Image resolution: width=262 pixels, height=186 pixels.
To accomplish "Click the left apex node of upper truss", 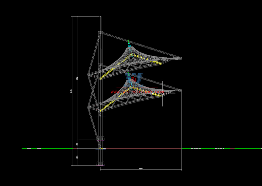I will (x=88, y=75).
